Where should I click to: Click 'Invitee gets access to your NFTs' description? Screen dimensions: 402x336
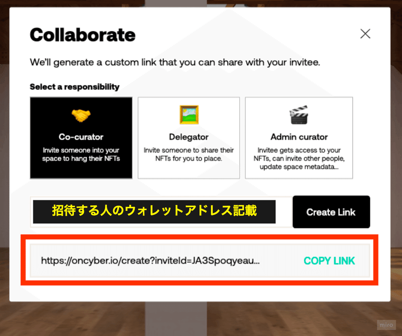tap(299, 158)
